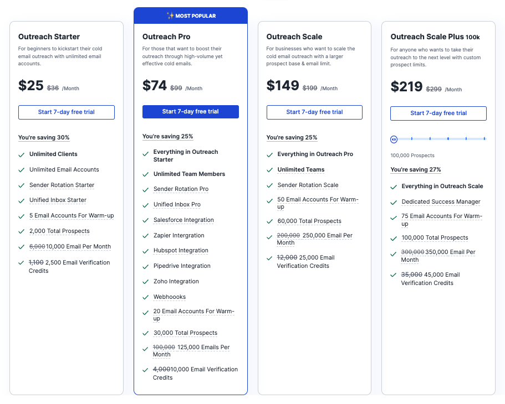Click the sparkle icon in Most Popular badge

click(170, 15)
